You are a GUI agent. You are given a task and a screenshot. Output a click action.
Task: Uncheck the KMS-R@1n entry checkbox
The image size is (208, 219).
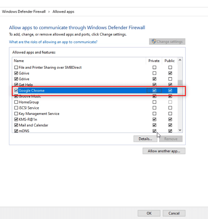tap(16, 119)
